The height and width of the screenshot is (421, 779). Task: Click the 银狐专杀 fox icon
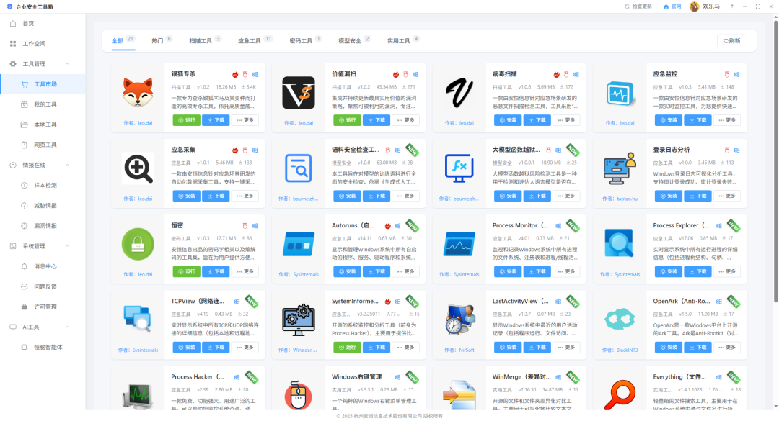click(138, 94)
